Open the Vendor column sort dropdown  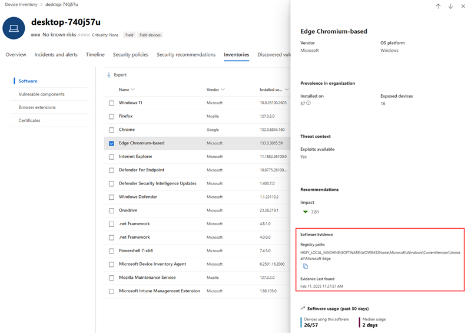click(224, 90)
